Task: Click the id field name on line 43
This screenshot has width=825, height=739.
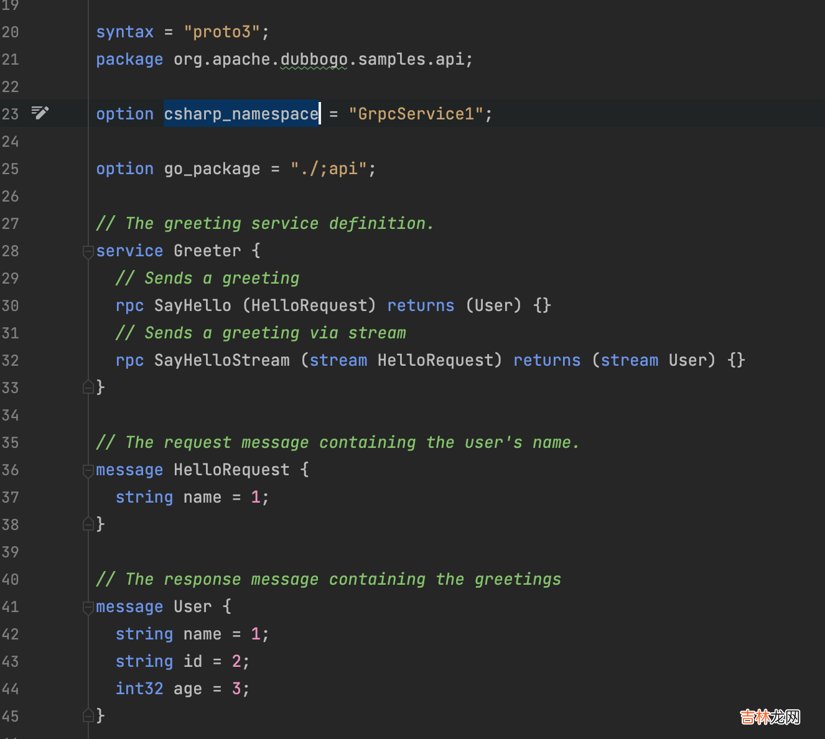Action: (x=193, y=661)
